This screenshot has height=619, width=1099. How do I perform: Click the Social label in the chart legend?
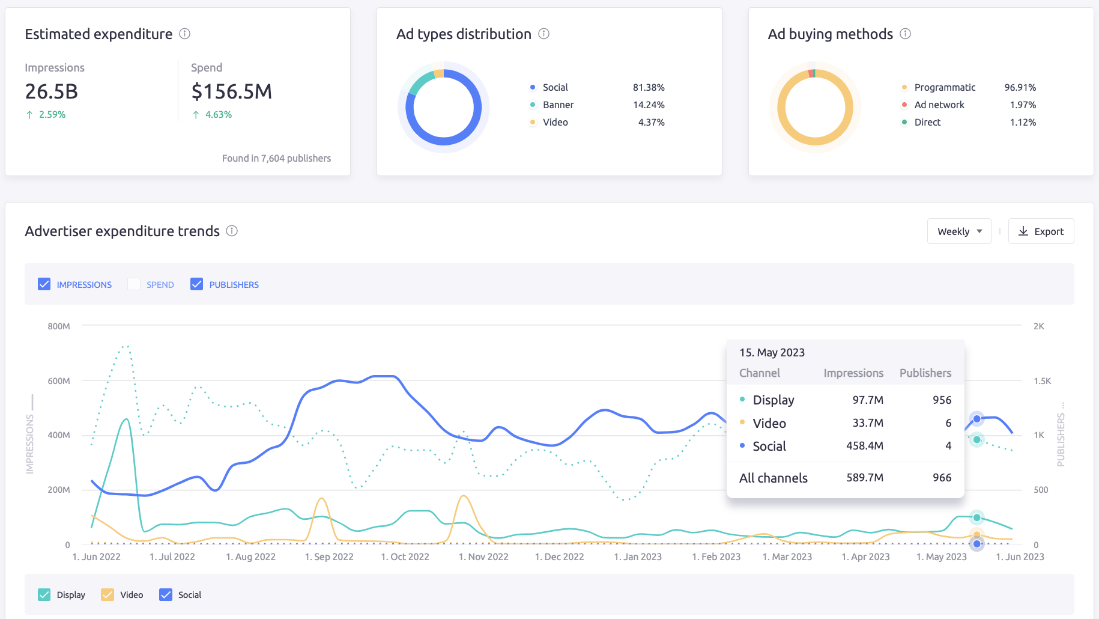190,594
